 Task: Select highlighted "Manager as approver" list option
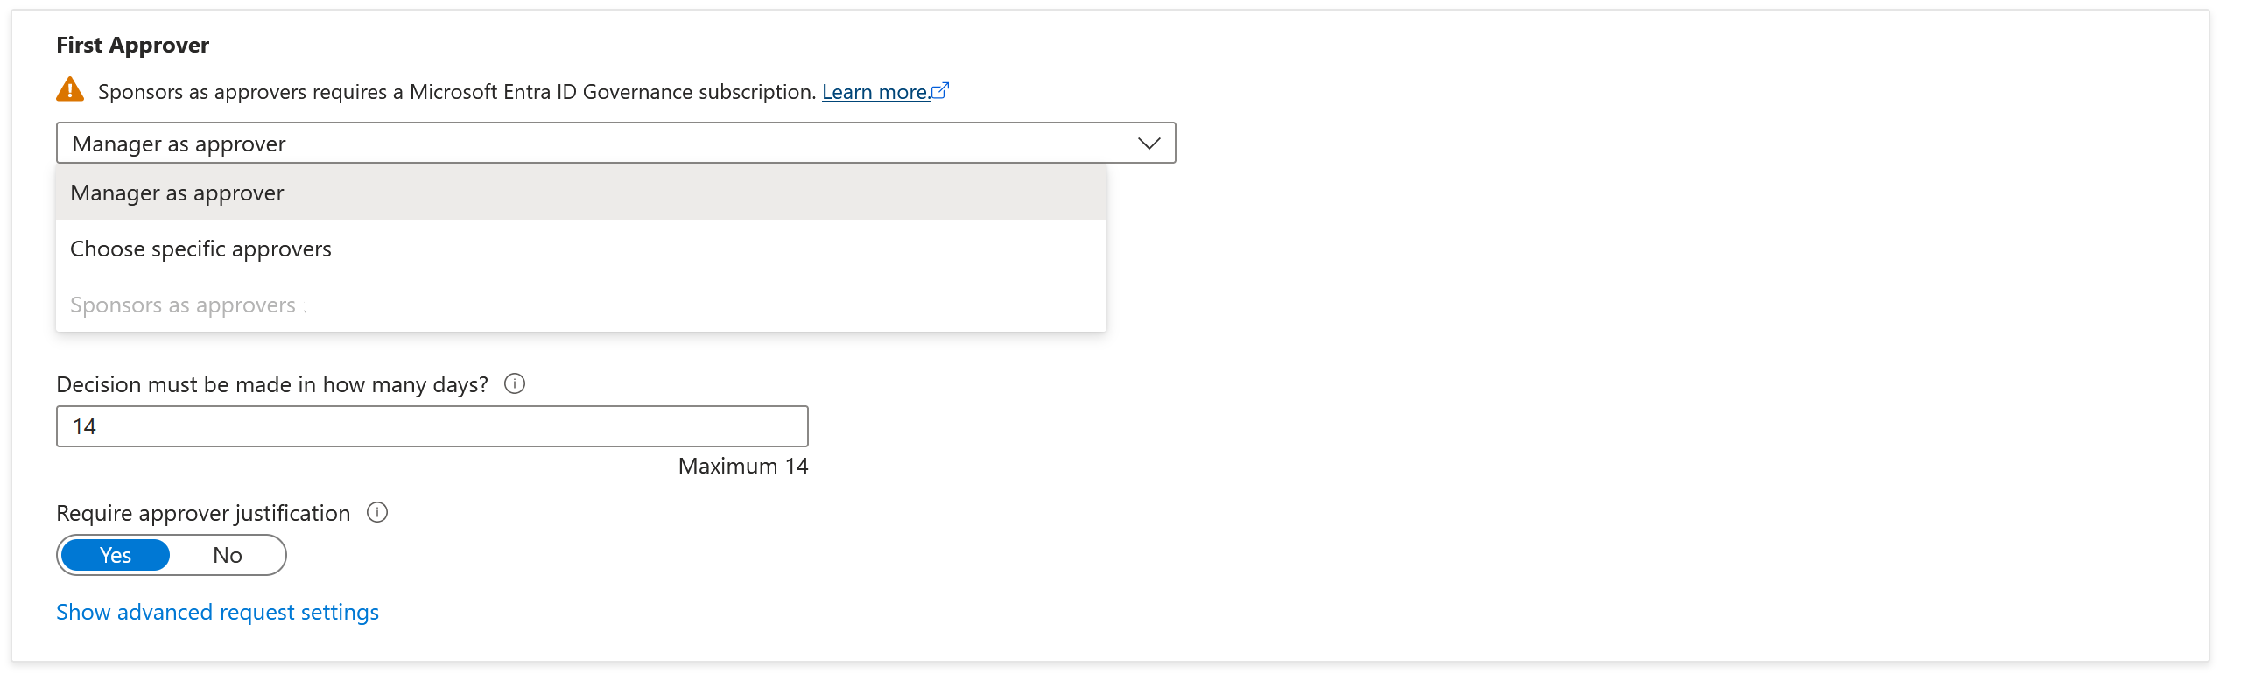(178, 193)
